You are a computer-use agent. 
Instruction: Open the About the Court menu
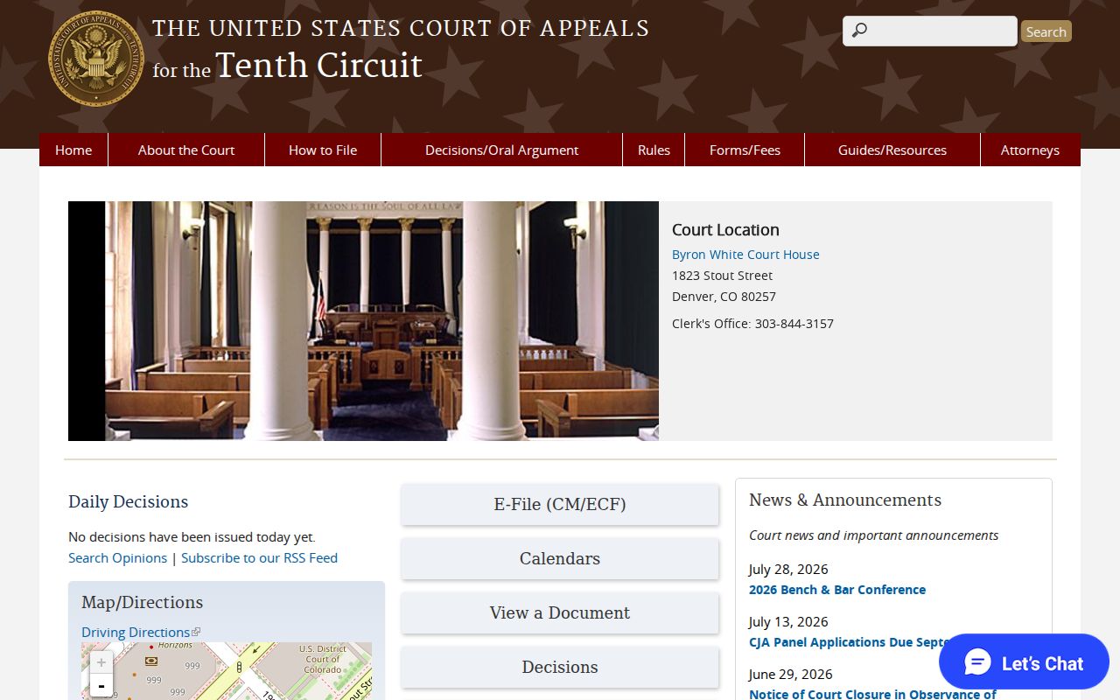click(186, 150)
